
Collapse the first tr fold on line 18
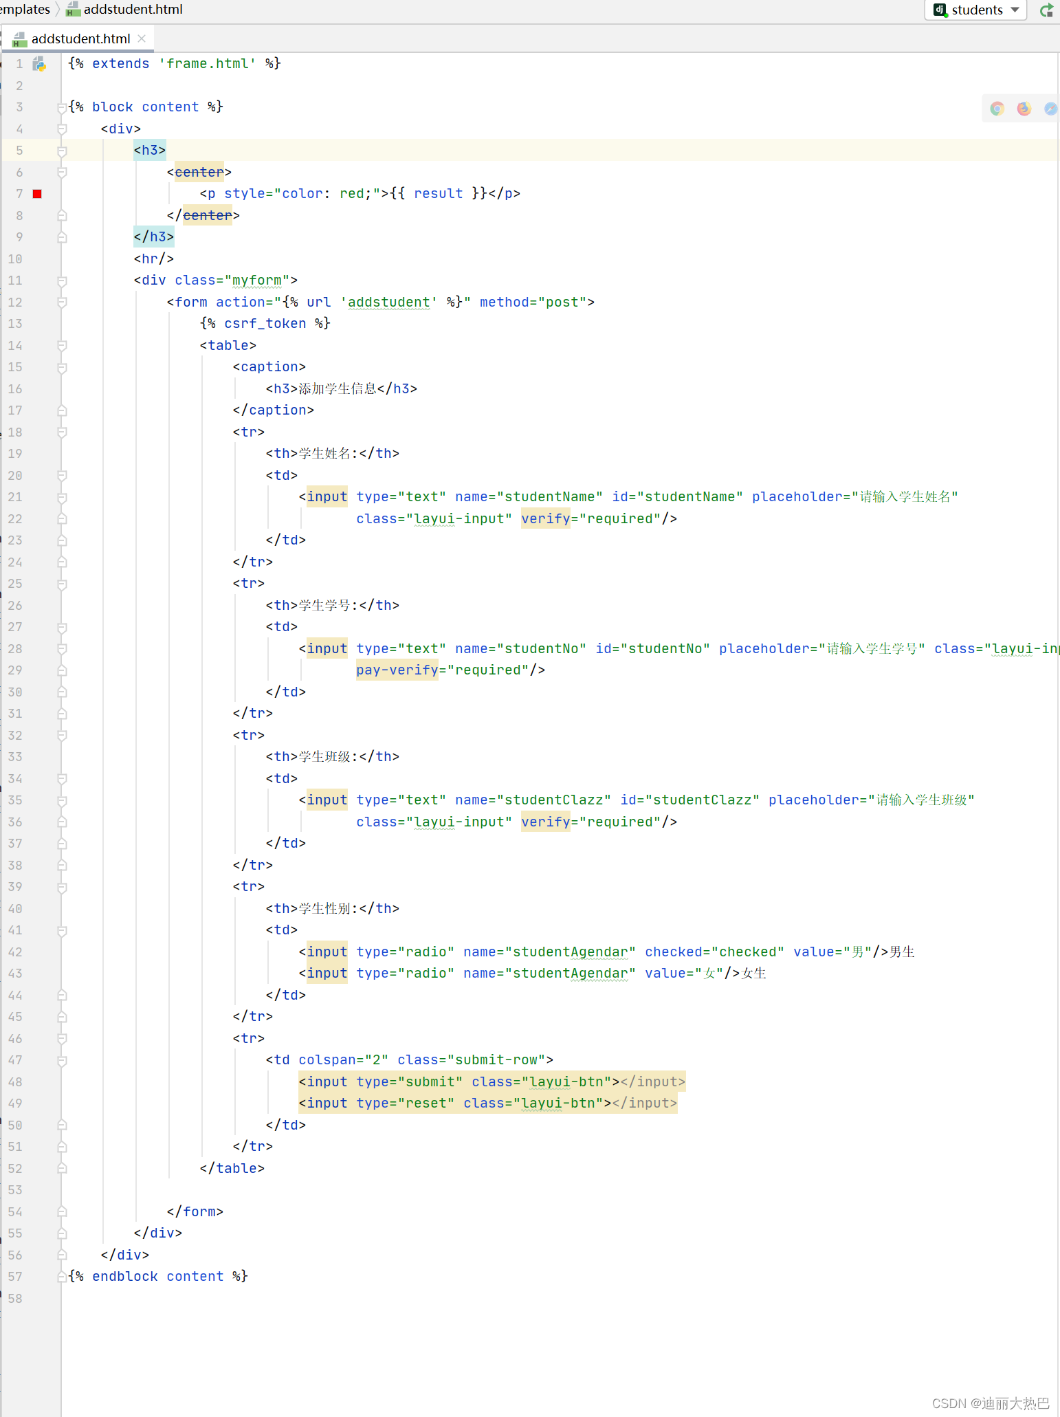[62, 432]
